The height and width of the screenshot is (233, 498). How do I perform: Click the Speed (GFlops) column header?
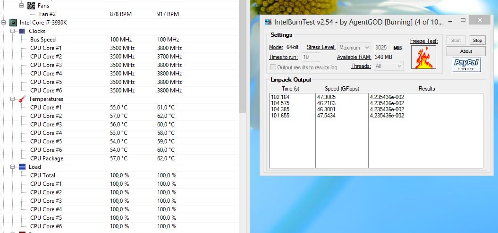click(x=342, y=89)
